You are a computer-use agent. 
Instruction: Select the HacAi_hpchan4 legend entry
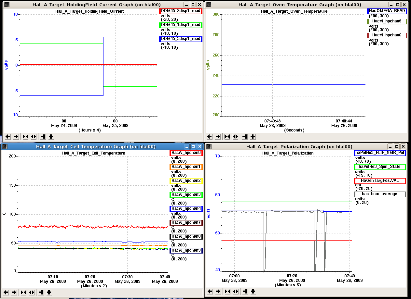coord(186,209)
